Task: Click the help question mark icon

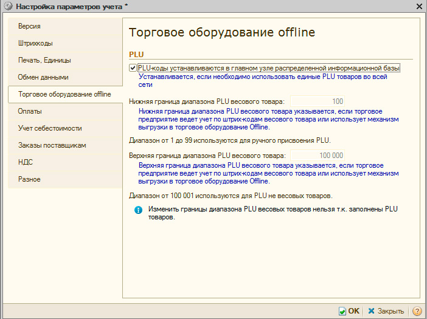Action: [x=417, y=310]
